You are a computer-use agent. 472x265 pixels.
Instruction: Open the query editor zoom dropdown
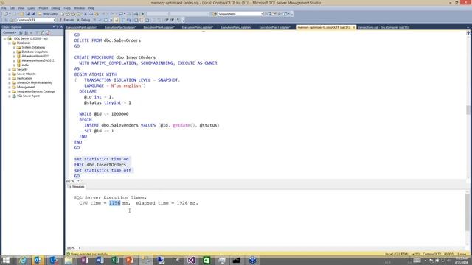78,181
